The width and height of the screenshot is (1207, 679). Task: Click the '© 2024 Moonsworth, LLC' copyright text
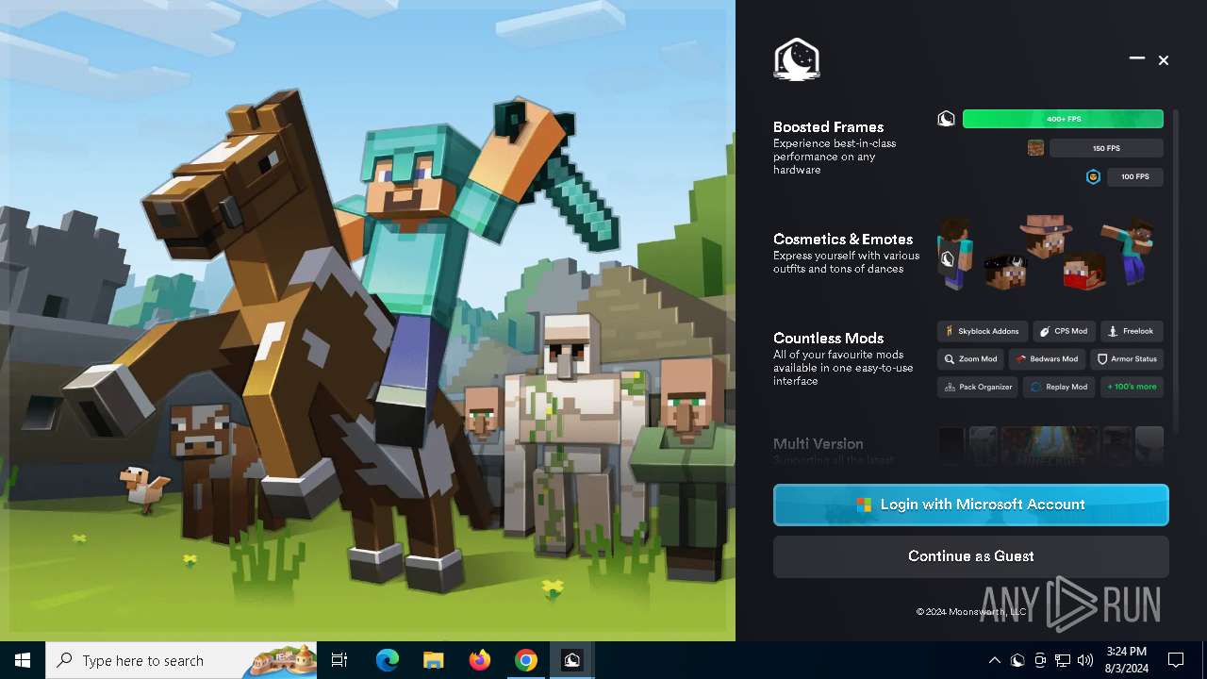click(970, 612)
